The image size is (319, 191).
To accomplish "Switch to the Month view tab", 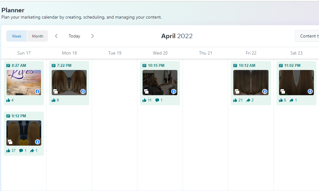I will (x=38, y=36).
